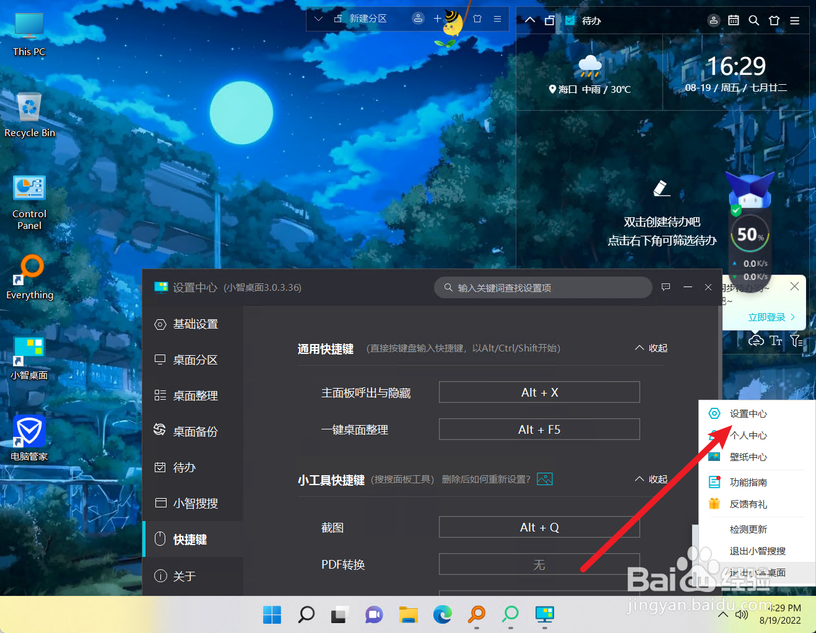Image resolution: width=816 pixels, height=633 pixels.
Task: Click the 删除后如何重新设置? help link
Action: pyautogui.click(x=486, y=480)
